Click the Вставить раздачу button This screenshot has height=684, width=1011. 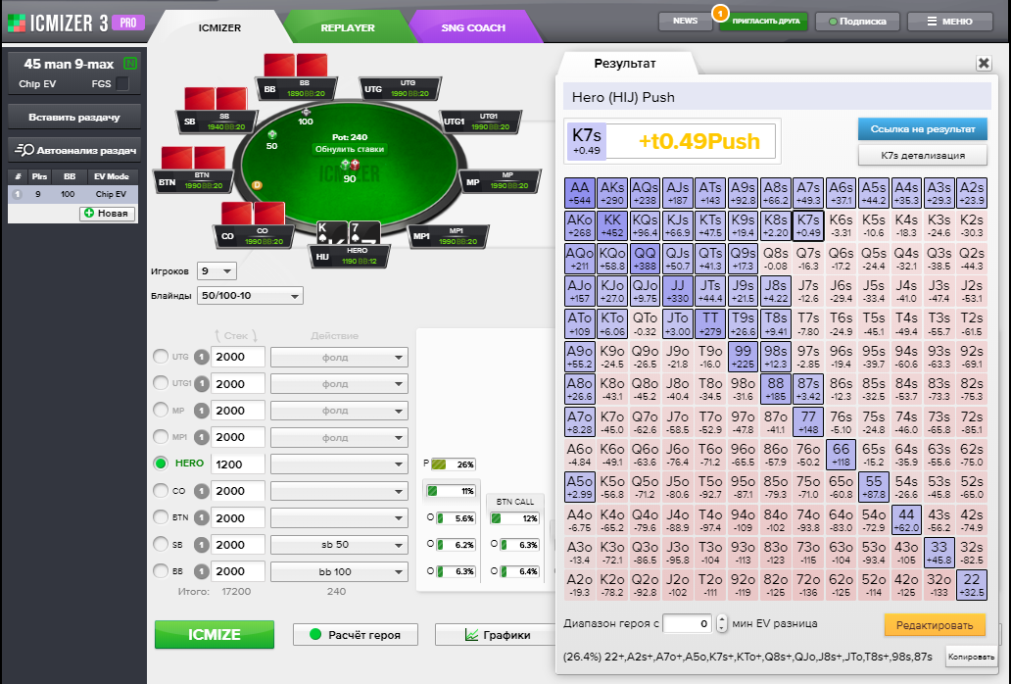point(74,118)
